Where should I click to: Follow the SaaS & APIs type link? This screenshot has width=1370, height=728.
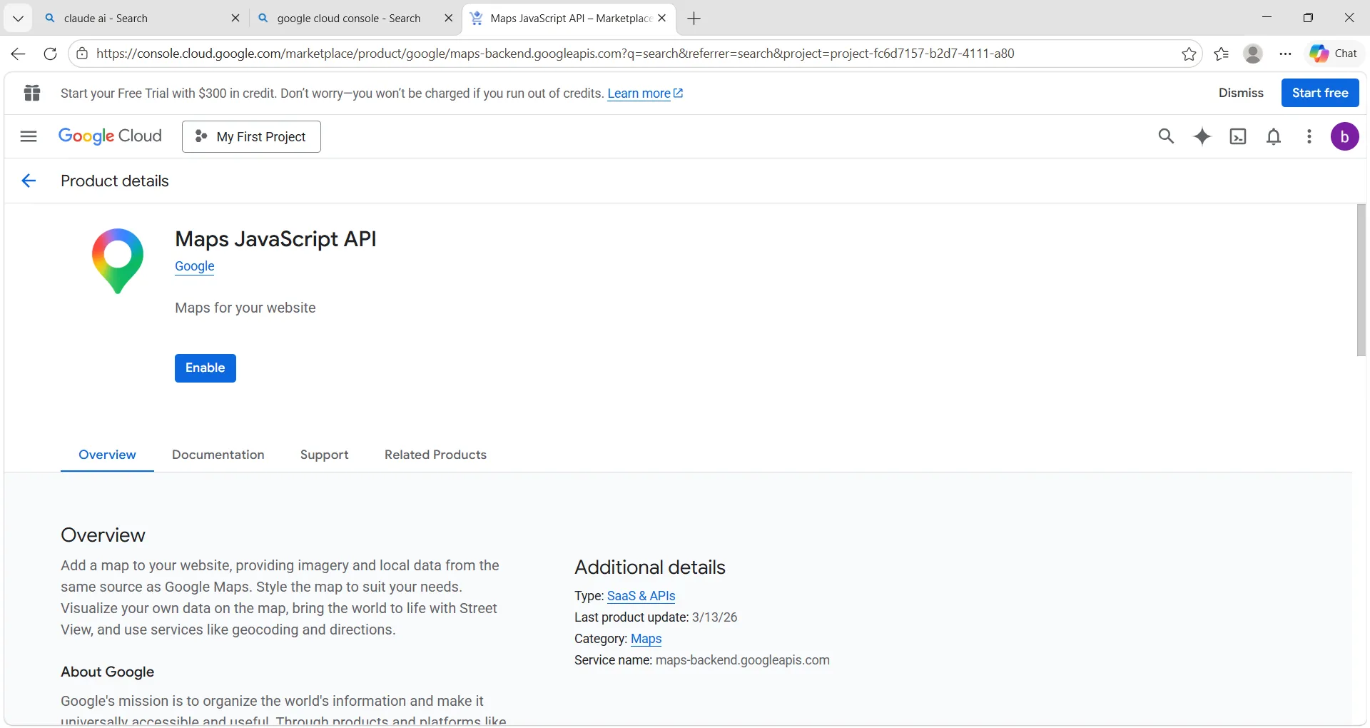641,596
